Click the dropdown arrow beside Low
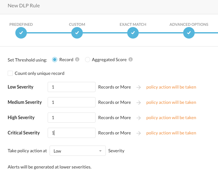Image resolution: width=218 pixels, height=172 pixels. click(100, 151)
